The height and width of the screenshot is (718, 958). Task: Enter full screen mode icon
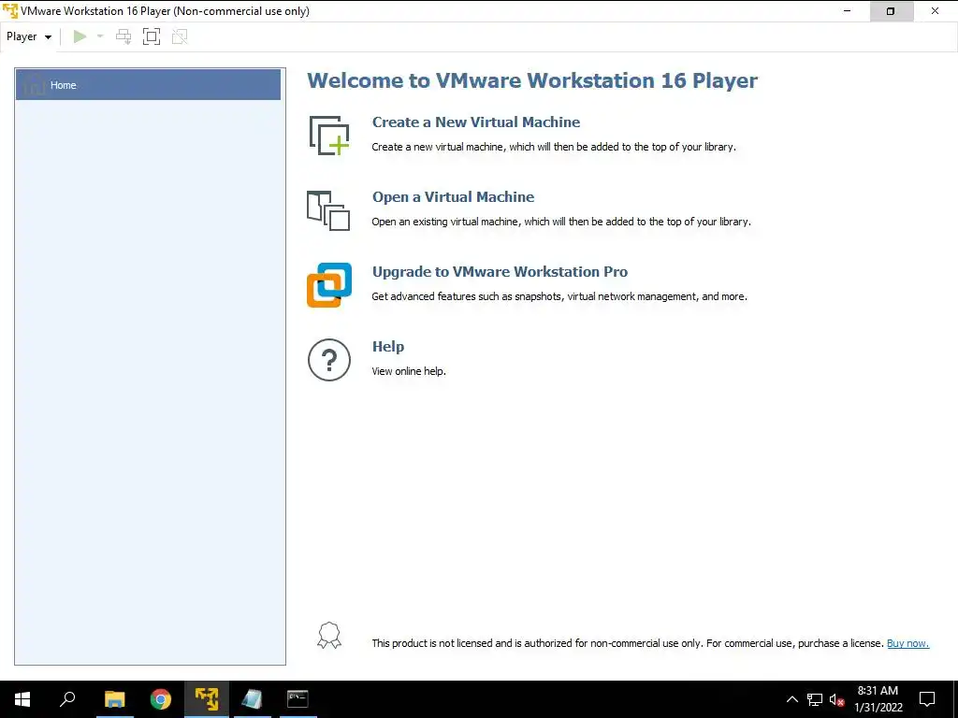click(152, 36)
